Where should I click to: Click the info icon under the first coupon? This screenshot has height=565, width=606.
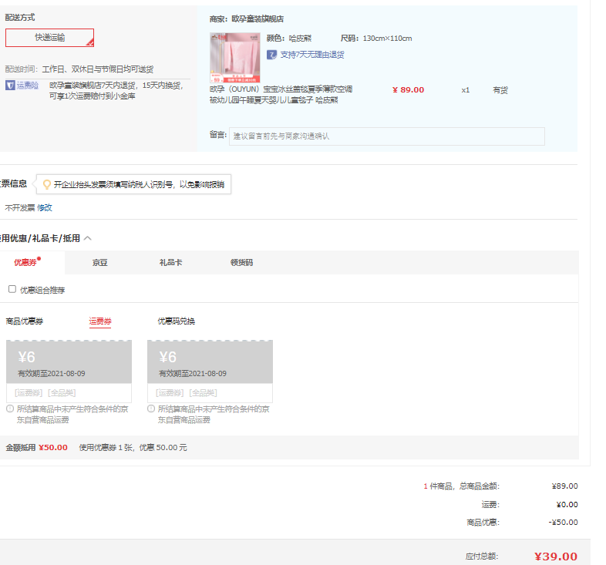click(x=10, y=409)
